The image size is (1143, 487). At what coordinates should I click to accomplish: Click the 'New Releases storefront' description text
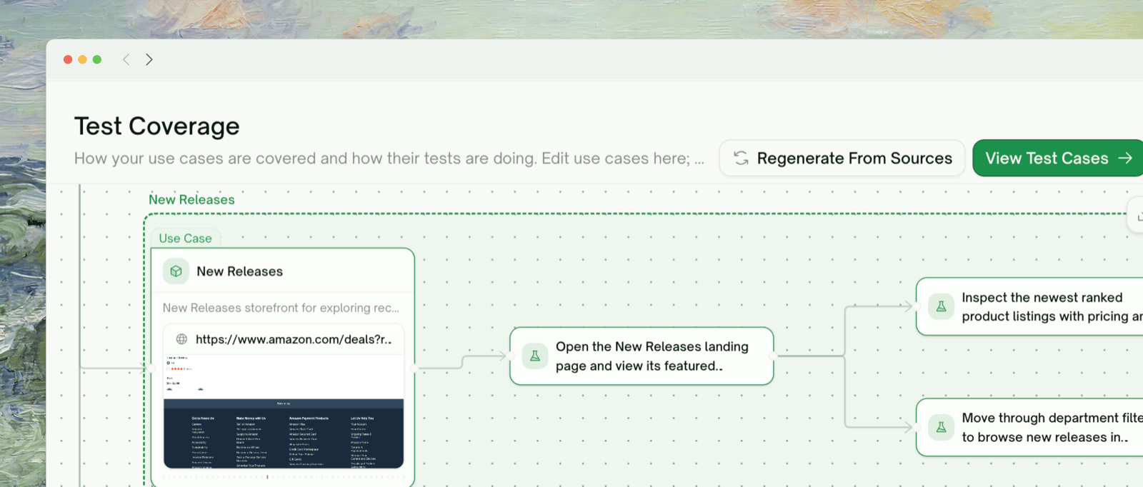(x=281, y=308)
